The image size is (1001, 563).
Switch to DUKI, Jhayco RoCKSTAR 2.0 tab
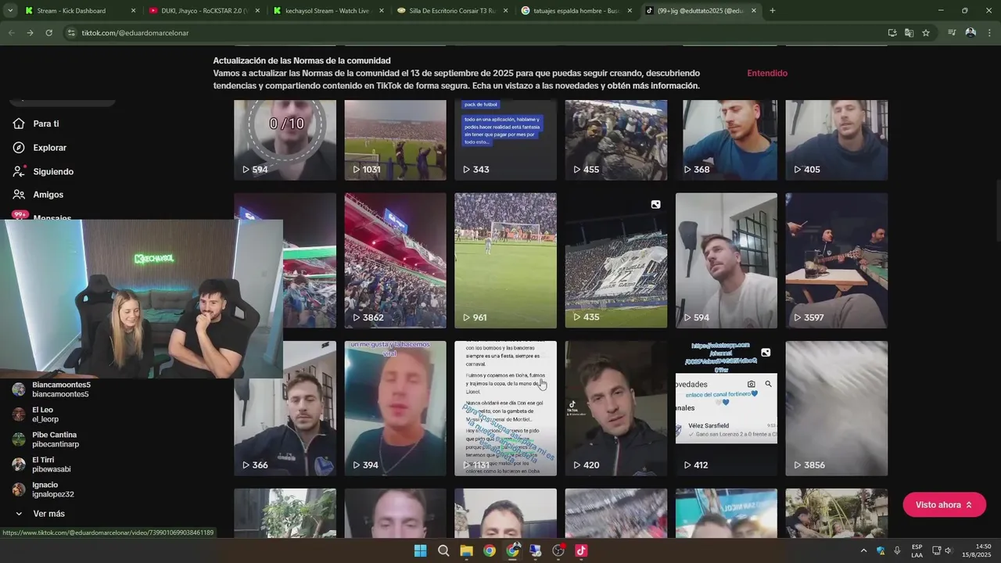tap(203, 11)
